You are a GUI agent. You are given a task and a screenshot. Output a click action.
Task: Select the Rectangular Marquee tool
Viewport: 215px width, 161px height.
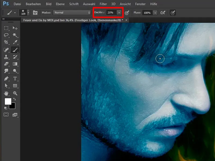coord(6,28)
